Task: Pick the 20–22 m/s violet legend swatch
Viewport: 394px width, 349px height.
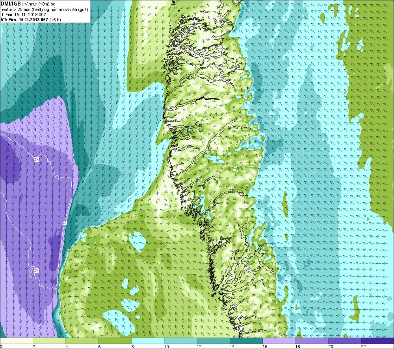Action: pyautogui.click(x=345, y=341)
